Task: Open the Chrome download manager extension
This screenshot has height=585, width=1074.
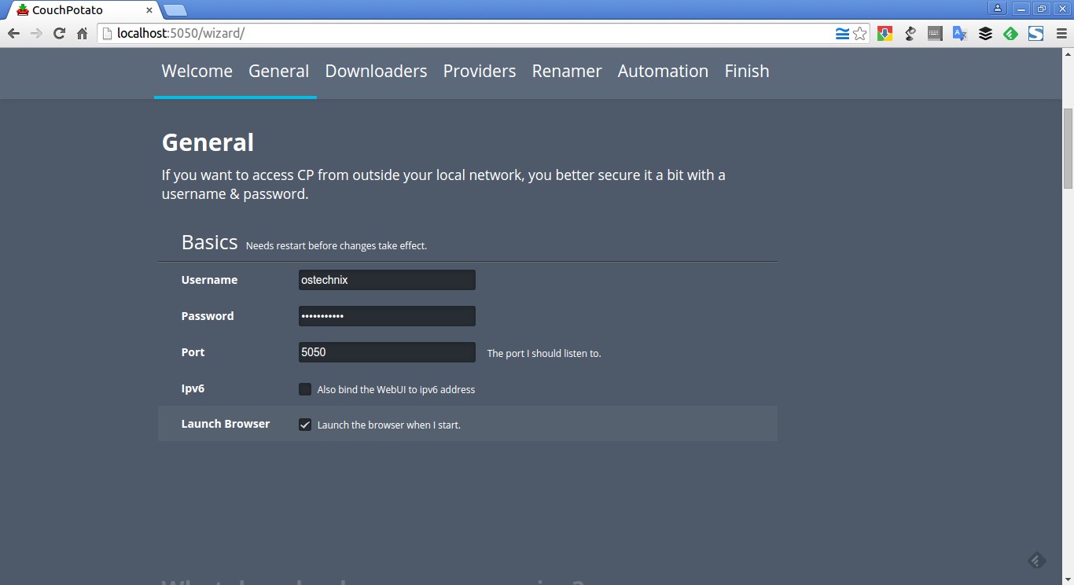Action: (x=885, y=34)
